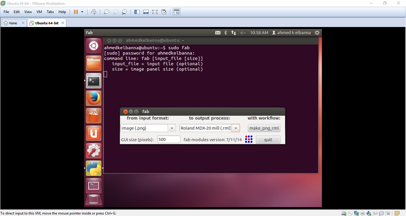Open the Bluetooth indicator menu
This screenshot has width=406, height=216.
click(x=225, y=33)
